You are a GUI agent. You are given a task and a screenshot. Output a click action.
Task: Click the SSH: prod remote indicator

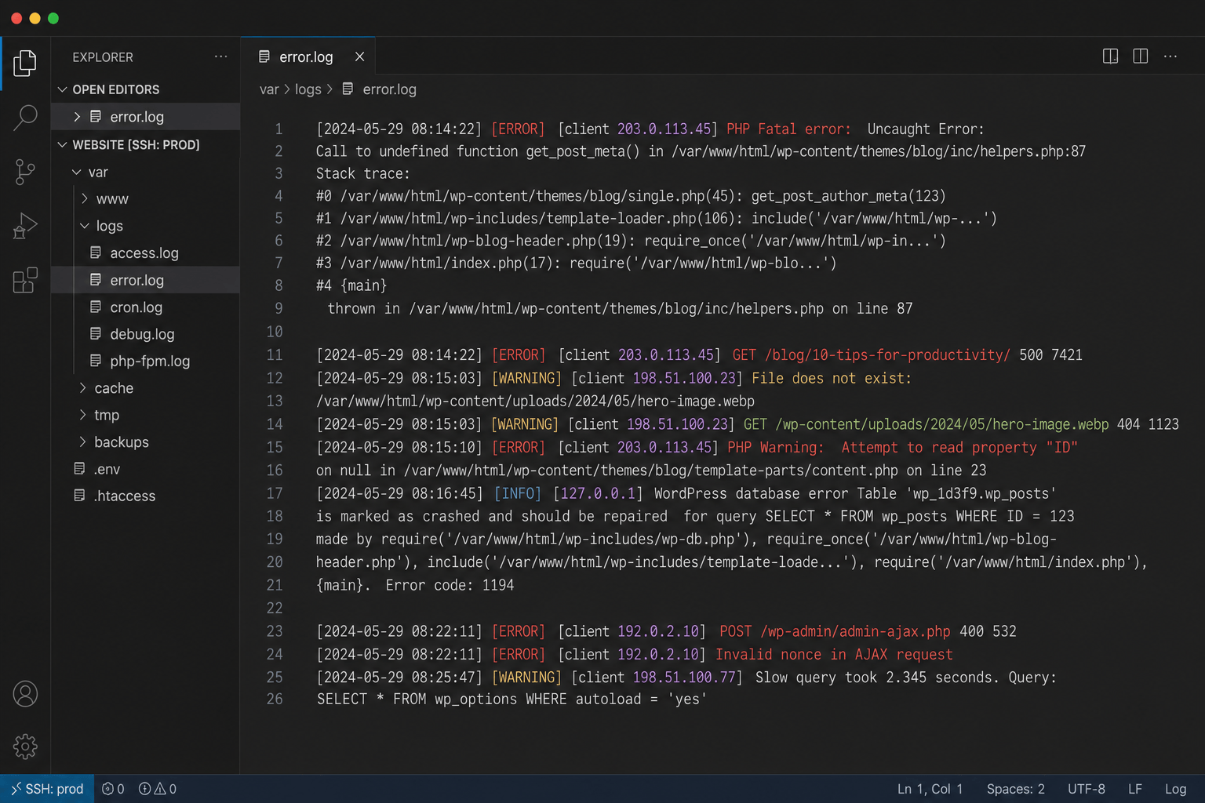(x=47, y=789)
